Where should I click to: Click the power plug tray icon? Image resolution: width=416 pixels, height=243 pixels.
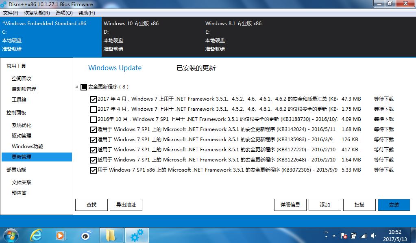point(353,236)
